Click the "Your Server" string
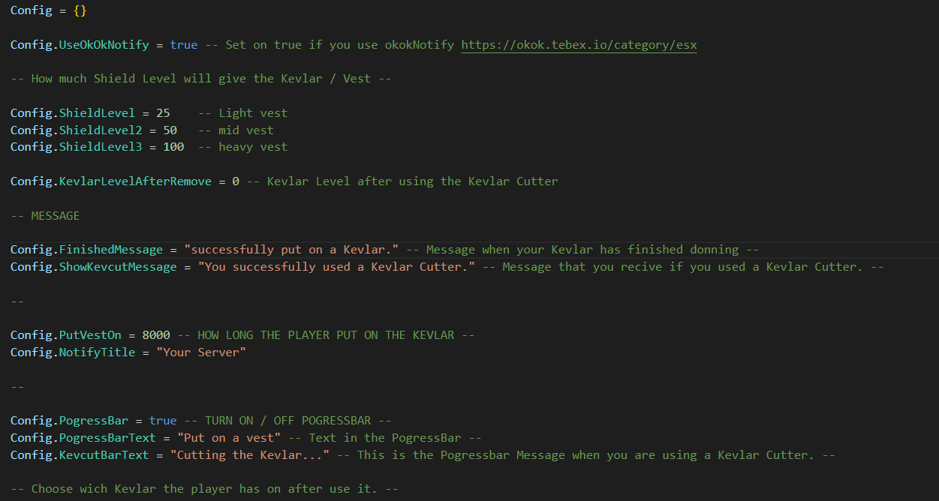Screen dimensions: 939x501 [201, 352]
